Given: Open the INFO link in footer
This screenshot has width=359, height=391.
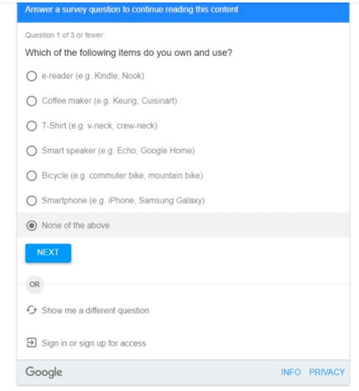Looking at the screenshot, I should 291,372.
